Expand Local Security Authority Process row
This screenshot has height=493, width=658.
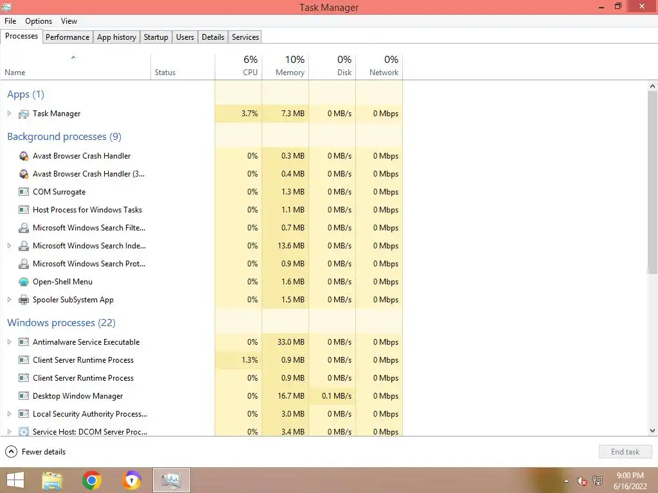click(x=9, y=414)
